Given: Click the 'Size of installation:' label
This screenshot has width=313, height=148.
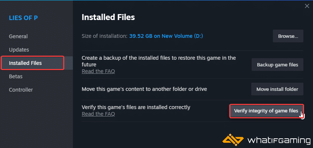Looking at the screenshot, I should pos(104,36).
